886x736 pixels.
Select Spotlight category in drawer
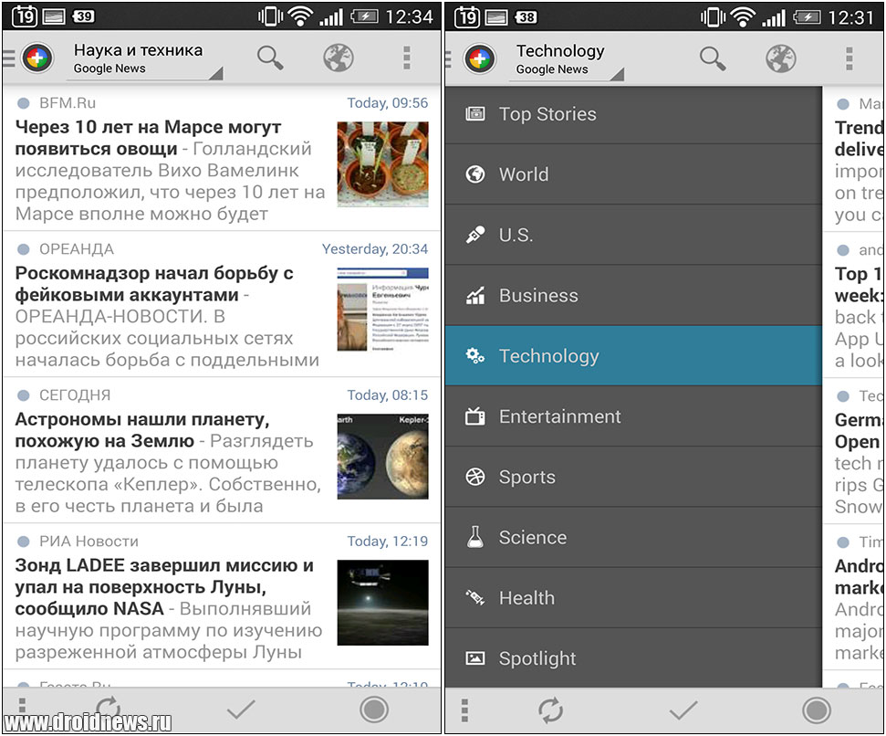633,658
